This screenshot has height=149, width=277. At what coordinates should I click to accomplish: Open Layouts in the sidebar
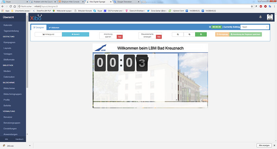point(7,48)
